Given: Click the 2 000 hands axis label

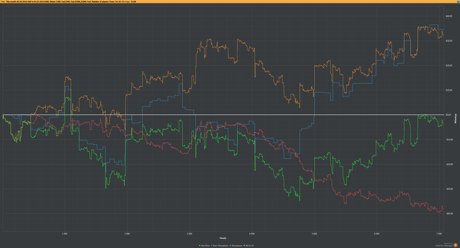Looking at the screenshot, I should tap(127, 234).
